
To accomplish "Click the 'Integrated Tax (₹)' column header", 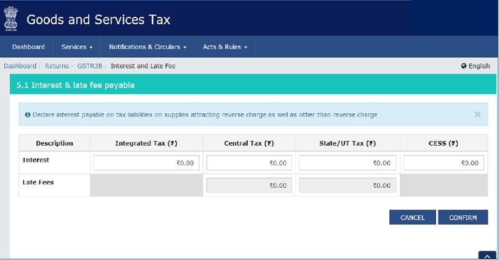I will click(147, 143).
